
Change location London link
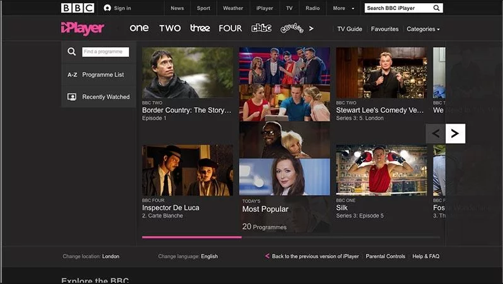pyautogui.click(x=111, y=256)
